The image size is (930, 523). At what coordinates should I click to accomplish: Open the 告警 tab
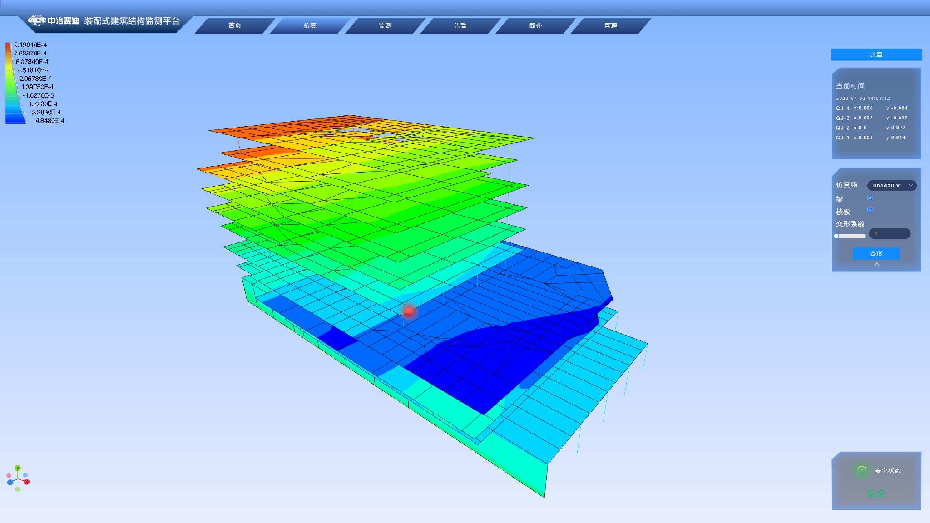pos(460,25)
